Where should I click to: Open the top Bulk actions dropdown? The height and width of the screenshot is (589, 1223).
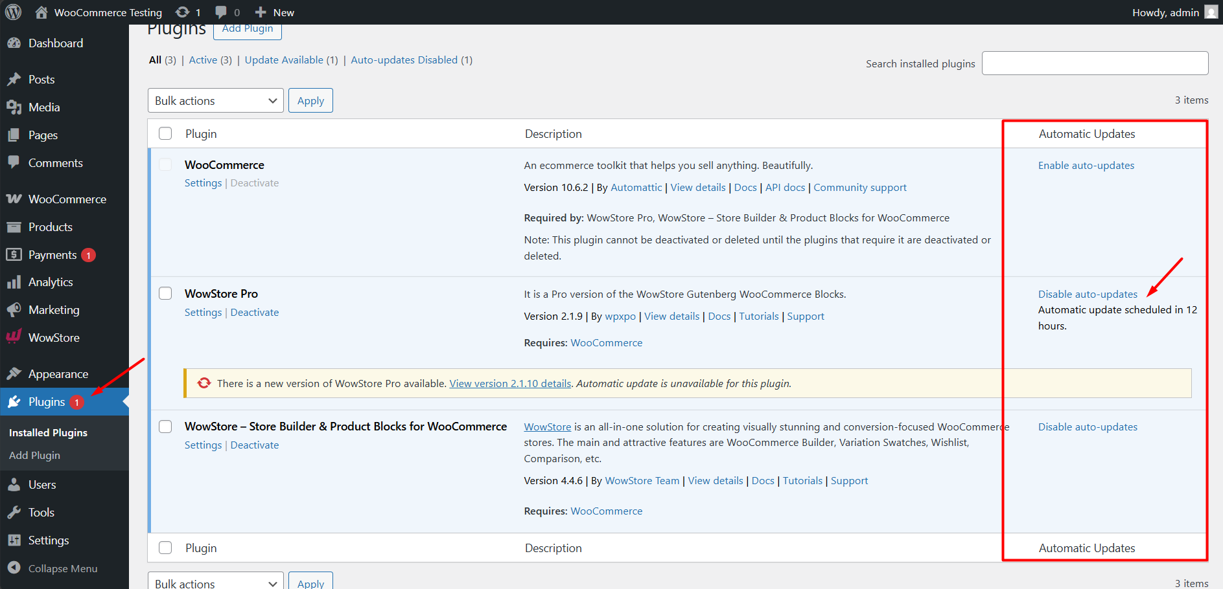point(215,100)
